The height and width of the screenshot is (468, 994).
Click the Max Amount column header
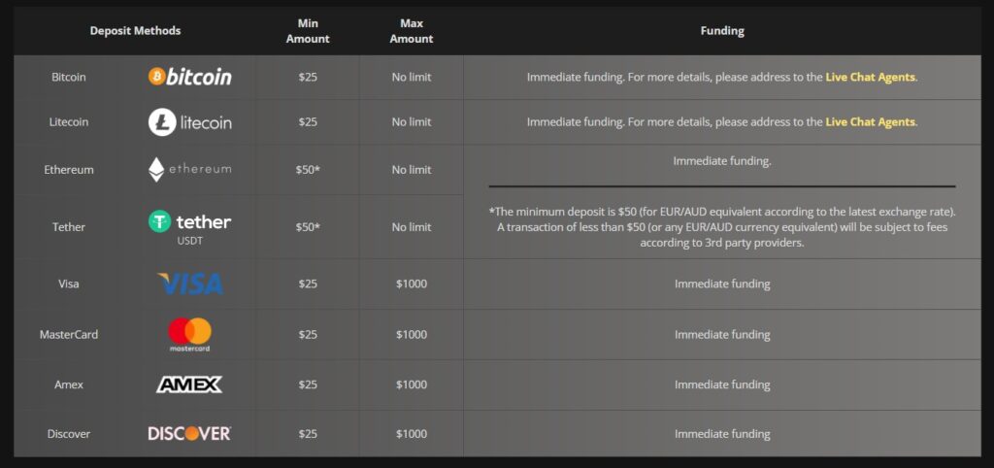pos(412,31)
